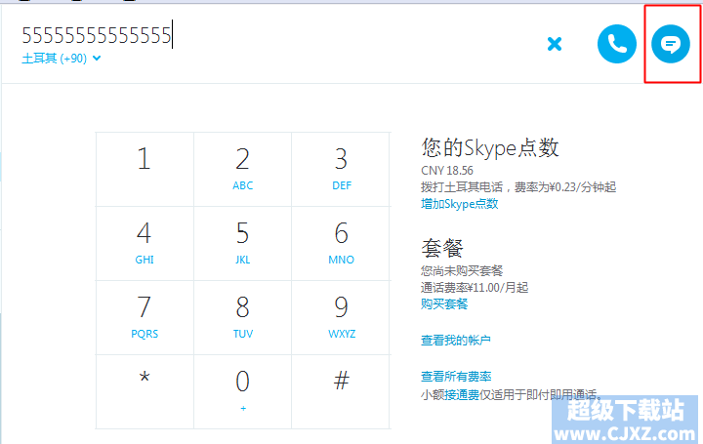Screen dimensions: 703x444
Task: Tap dial pad key 4 GHI
Action: 145,244
